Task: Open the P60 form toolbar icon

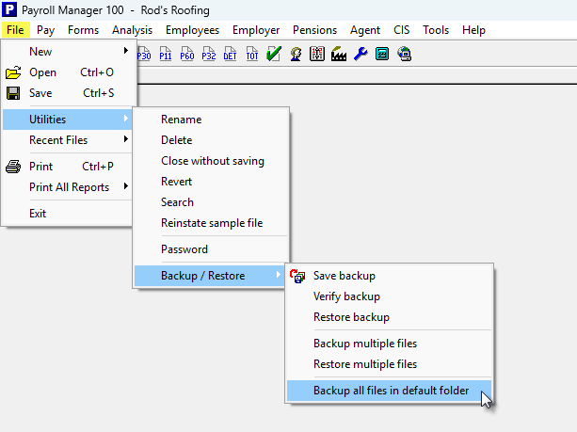Action: (x=187, y=54)
